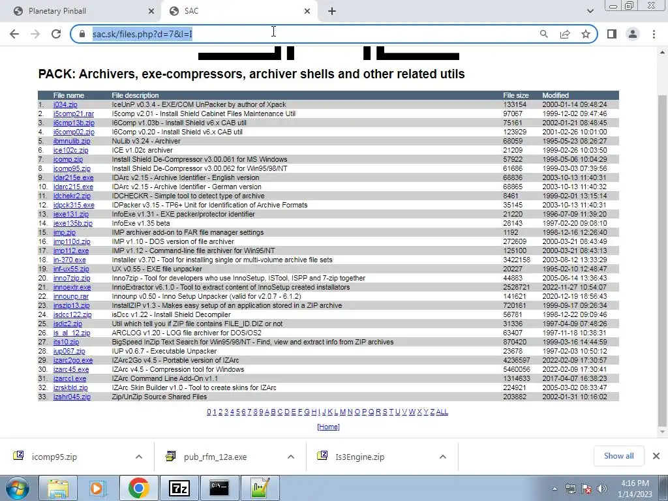Viewport: 668px width, 501px height.
Task: Close the SAC tab
Action: point(307,11)
